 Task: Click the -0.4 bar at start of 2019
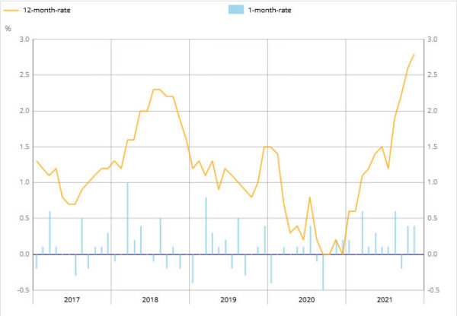pos(193,269)
